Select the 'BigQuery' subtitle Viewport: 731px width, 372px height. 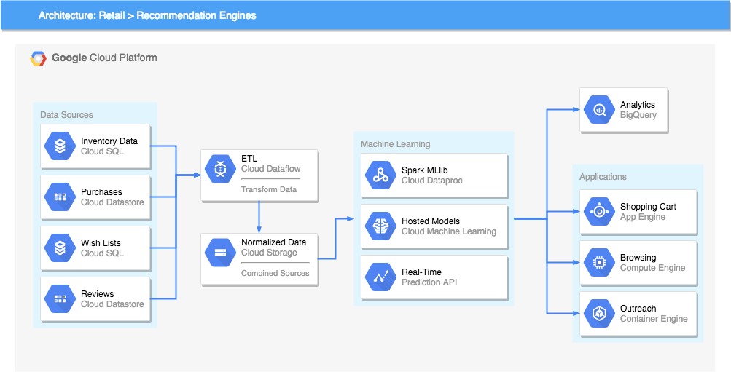(638, 115)
